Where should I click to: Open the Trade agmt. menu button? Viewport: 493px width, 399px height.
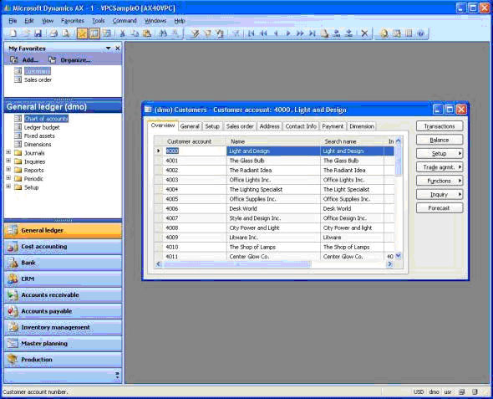click(440, 167)
